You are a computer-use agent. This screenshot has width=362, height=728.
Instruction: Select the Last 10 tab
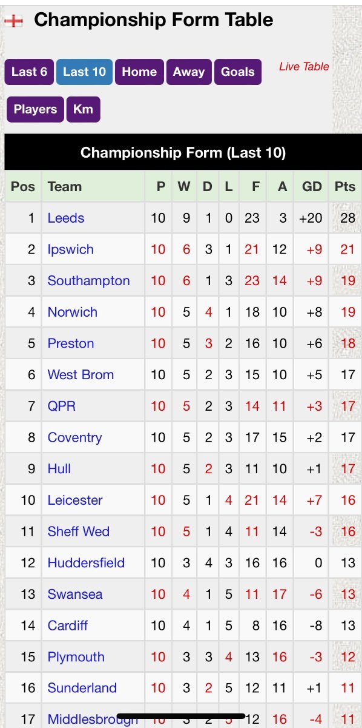(x=84, y=72)
